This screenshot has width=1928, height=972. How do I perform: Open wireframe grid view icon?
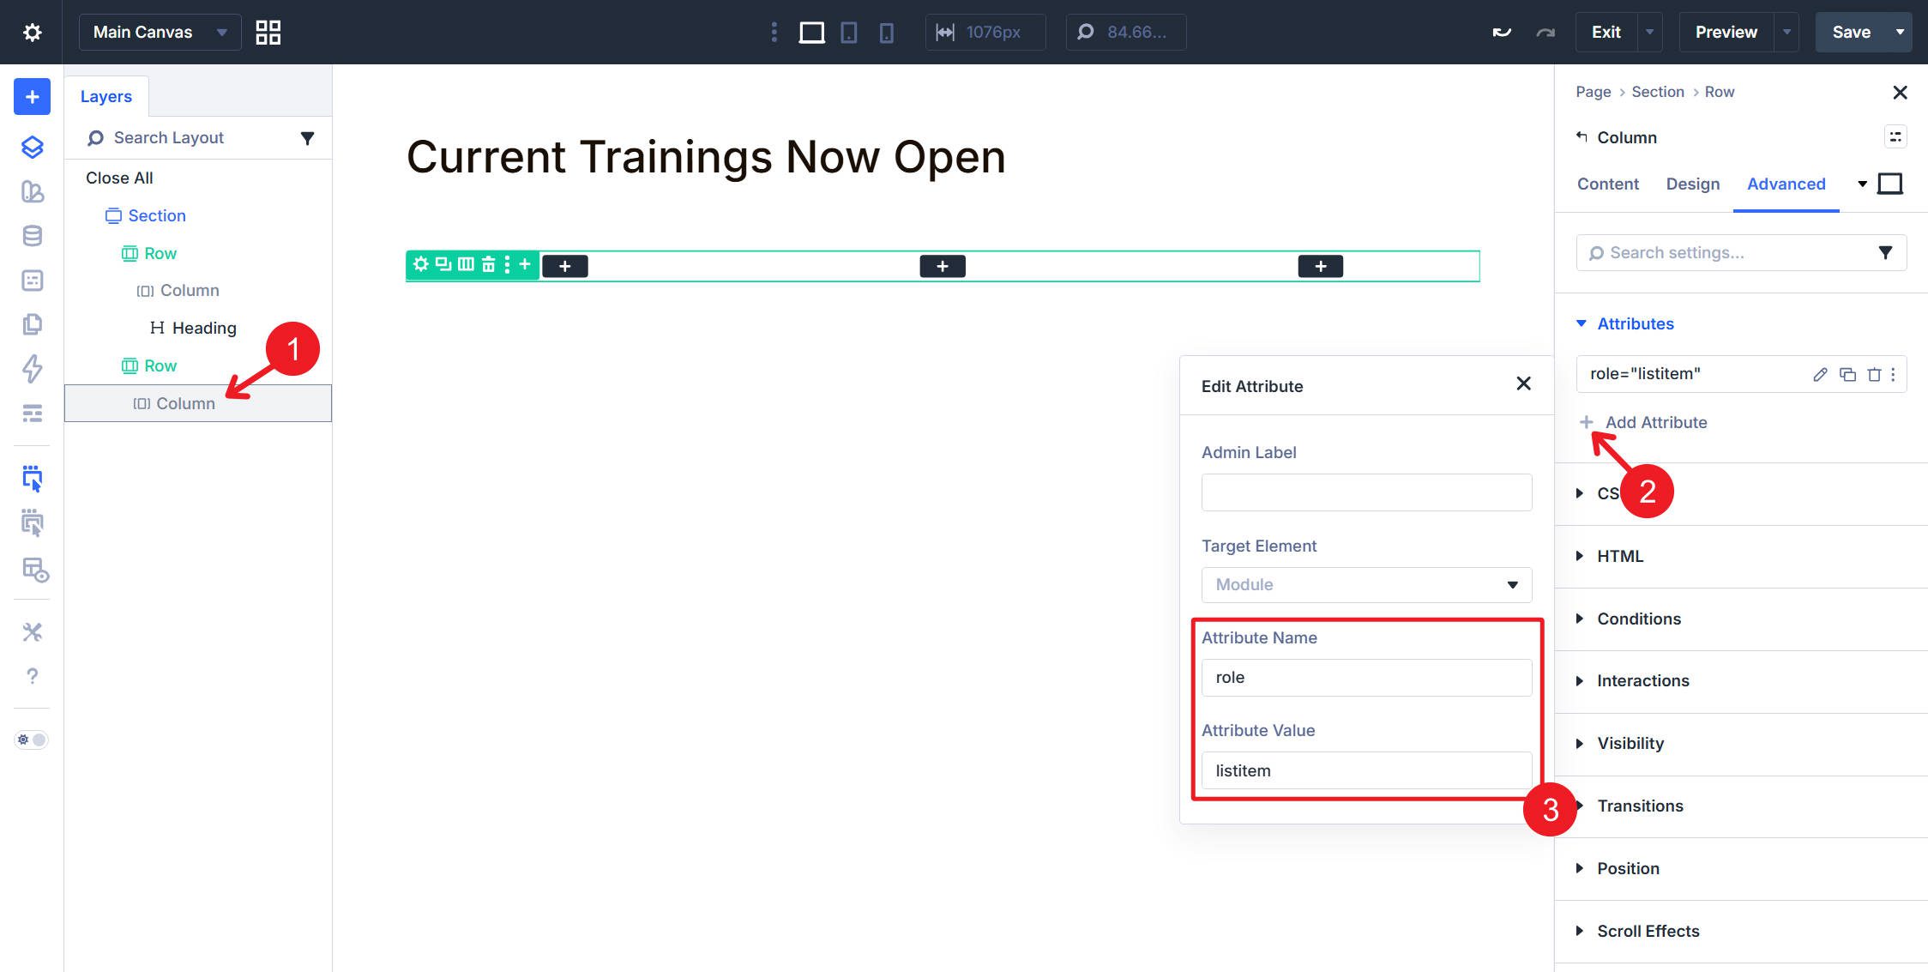268,33
